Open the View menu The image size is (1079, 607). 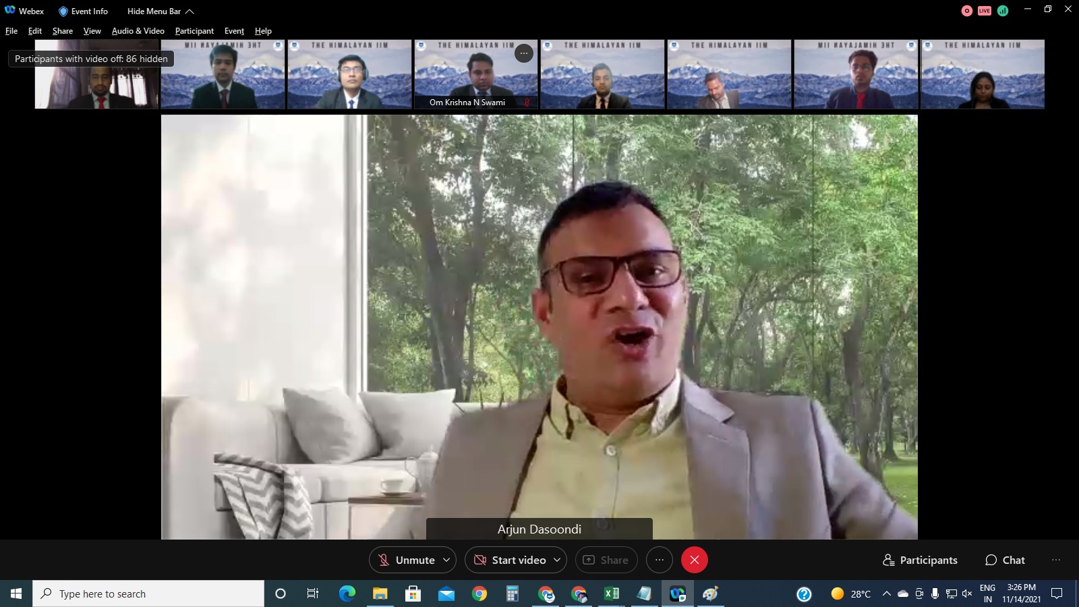tap(92, 31)
